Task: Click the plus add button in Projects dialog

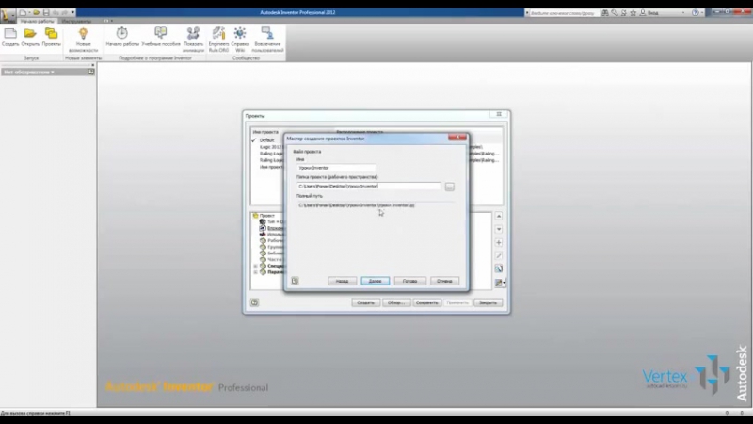Action: tap(499, 243)
